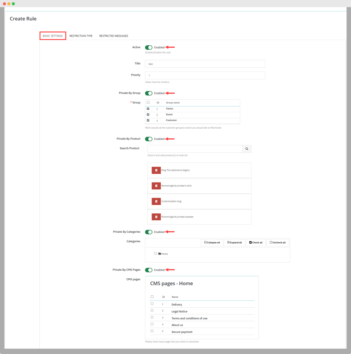Open the Restricted Messages tab
The image size is (351, 354).
tap(113, 36)
